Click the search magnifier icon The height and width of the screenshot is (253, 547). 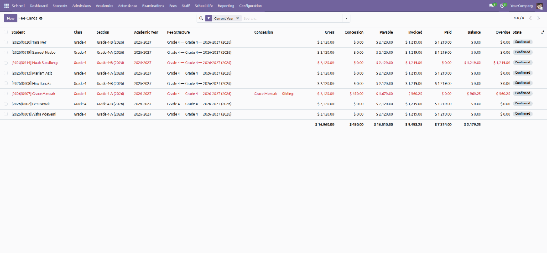[x=201, y=18]
